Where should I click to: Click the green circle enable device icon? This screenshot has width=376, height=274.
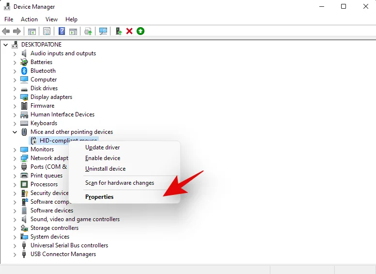click(141, 31)
